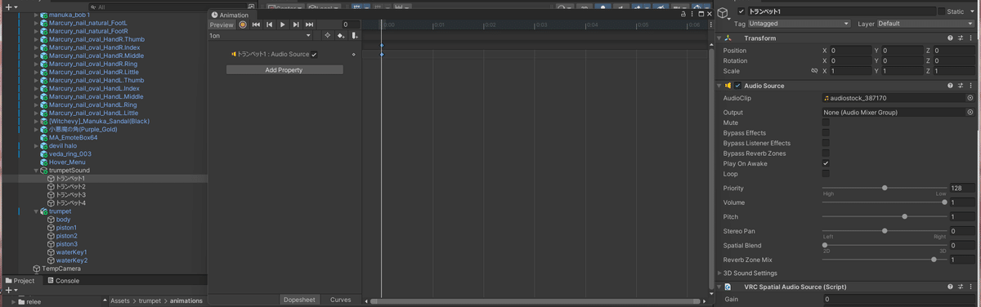Click the Add Event icon
The image size is (981, 307).
tap(354, 36)
